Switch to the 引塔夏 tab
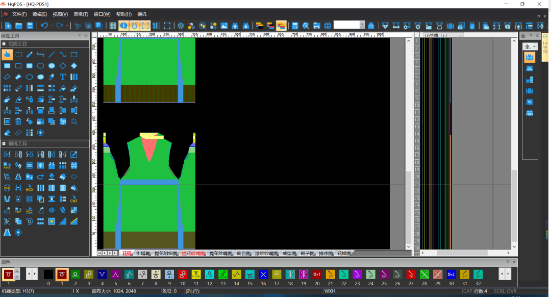This screenshot has height=297, width=551. [143, 254]
